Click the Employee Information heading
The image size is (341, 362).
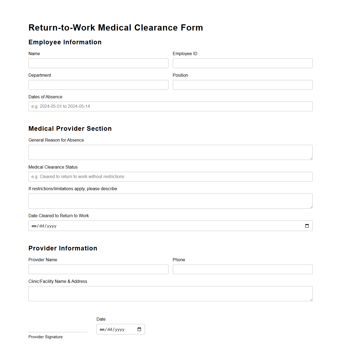coord(65,42)
